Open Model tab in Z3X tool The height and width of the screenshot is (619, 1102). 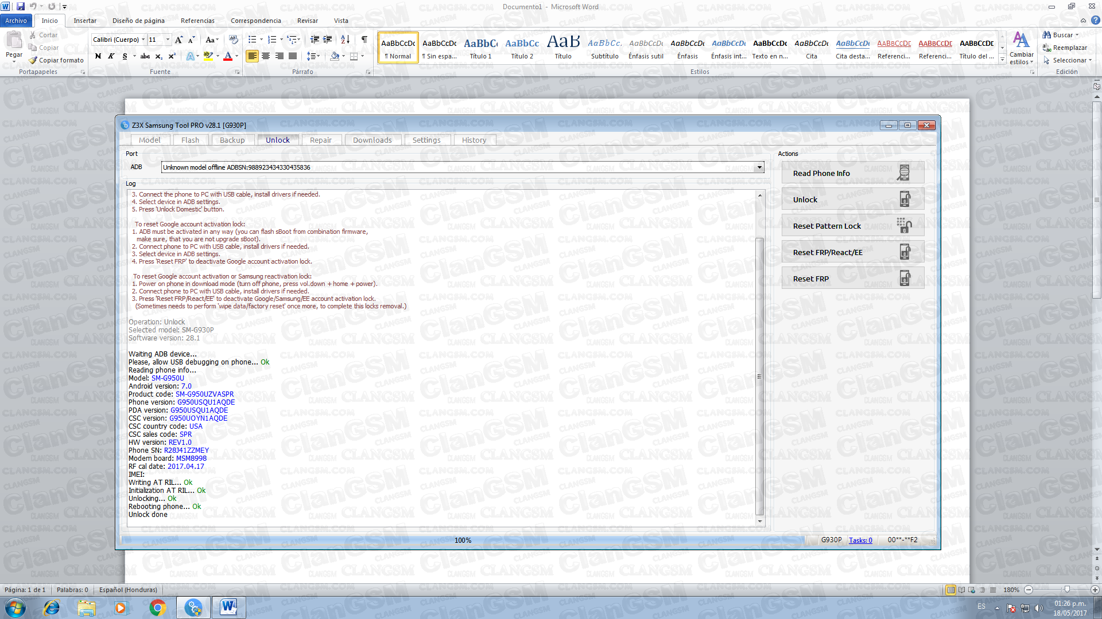(x=150, y=140)
